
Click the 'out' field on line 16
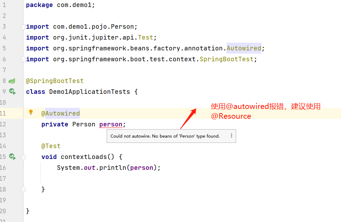[89, 168]
